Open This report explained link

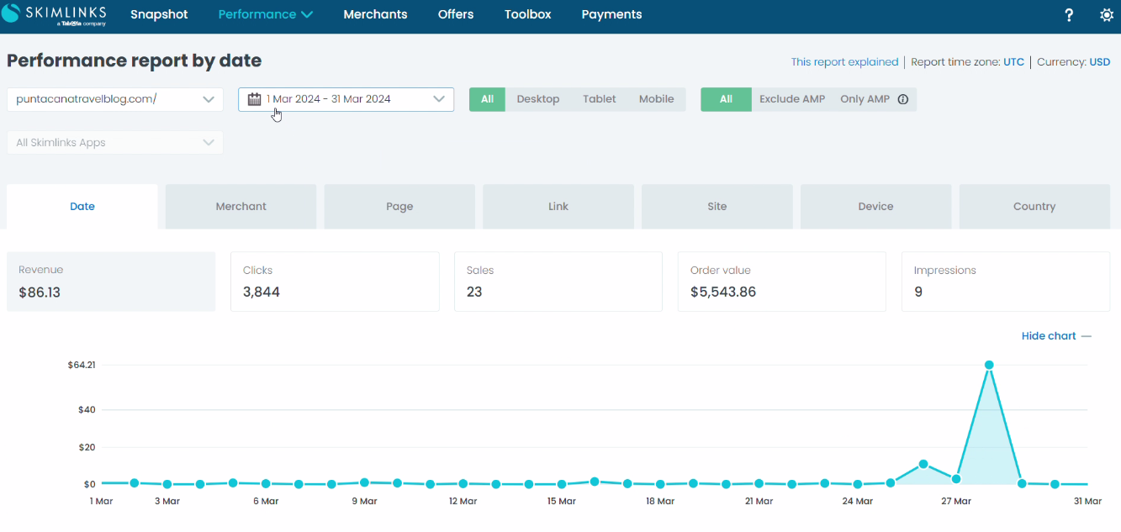844,62
